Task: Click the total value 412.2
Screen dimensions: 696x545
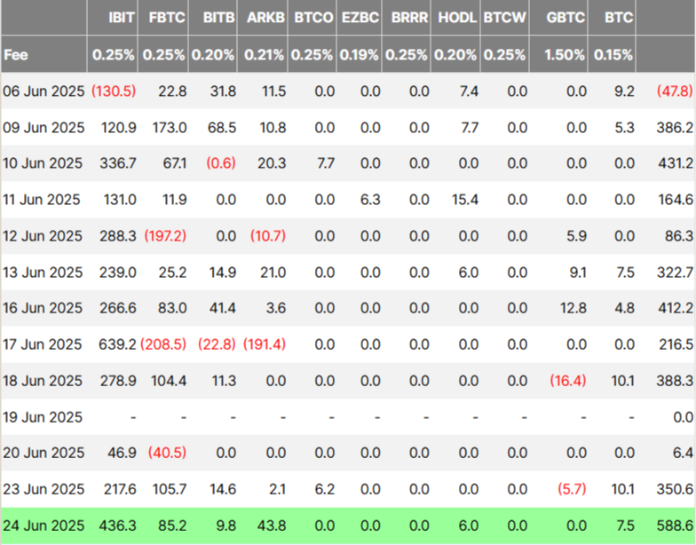Action: (675, 308)
